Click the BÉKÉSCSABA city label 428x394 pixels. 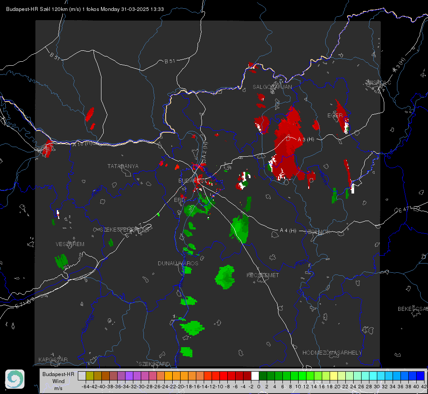tap(413, 309)
